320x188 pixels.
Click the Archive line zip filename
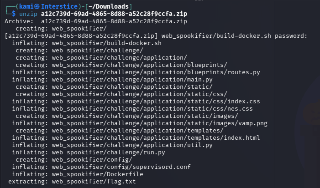coord(114,21)
